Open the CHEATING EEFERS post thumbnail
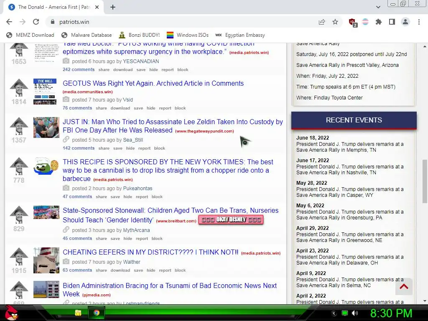This screenshot has width=428, height=321. [46, 260]
